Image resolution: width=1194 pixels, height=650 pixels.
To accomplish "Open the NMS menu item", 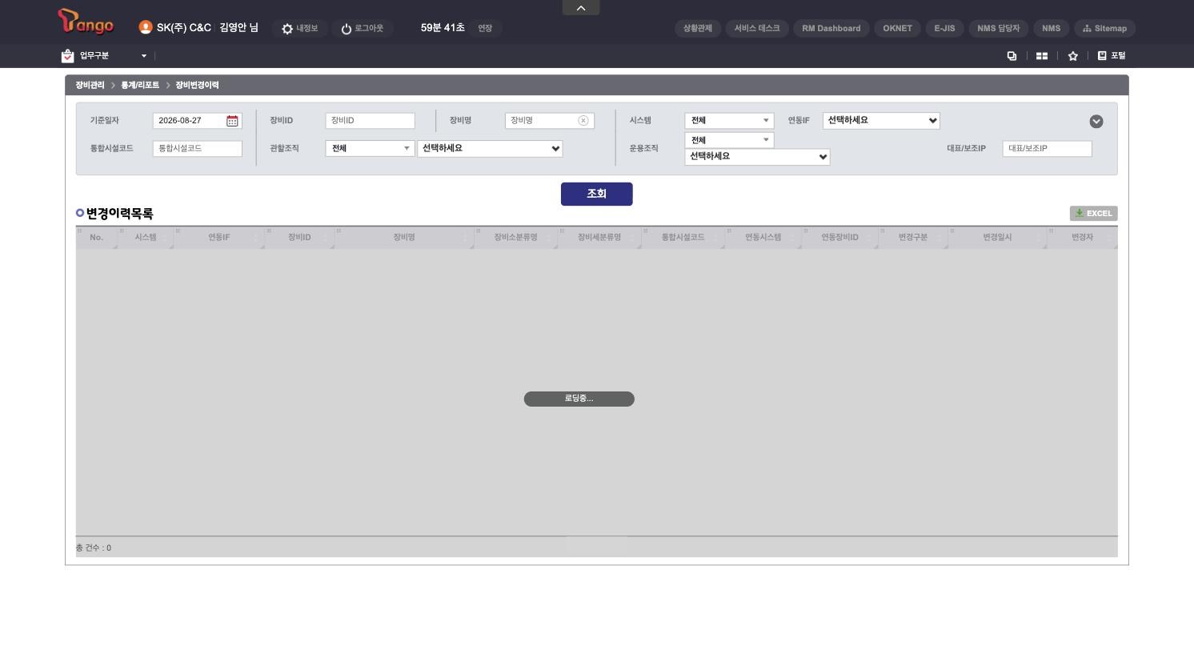I will tap(1052, 28).
